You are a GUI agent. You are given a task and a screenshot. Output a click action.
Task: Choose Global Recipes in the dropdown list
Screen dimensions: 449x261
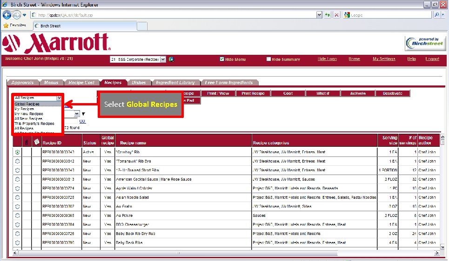point(38,104)
